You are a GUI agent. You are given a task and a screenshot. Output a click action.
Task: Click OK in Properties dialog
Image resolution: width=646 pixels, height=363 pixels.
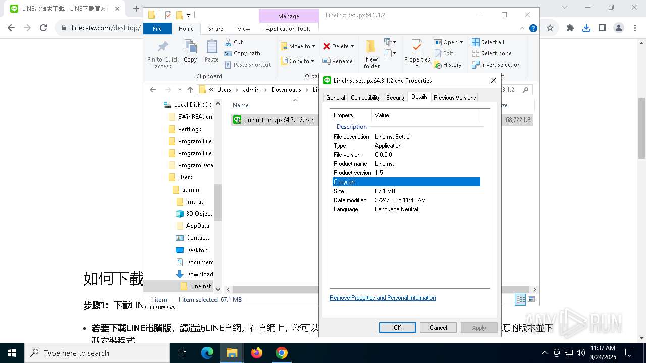point(397,327)
